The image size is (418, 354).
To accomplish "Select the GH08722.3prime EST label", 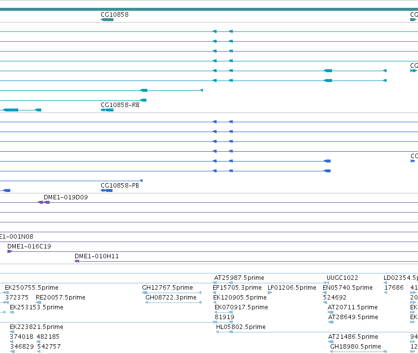I will pos(171,298).
